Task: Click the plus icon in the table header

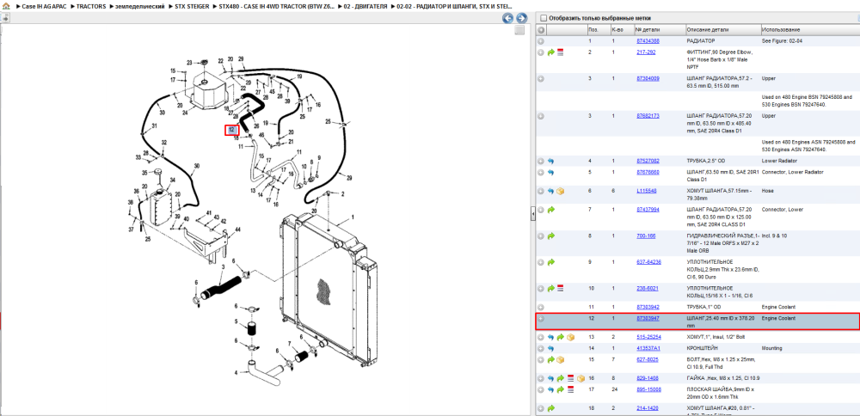Action: tap(541, 29)
